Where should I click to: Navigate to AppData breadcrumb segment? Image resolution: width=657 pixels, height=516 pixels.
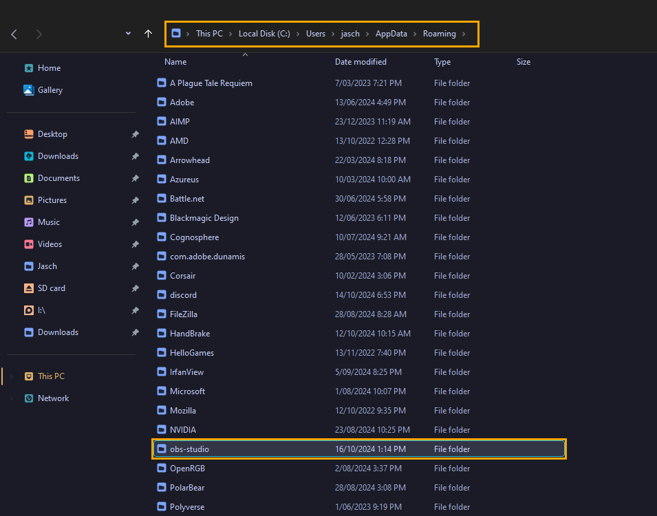[391, 34]
